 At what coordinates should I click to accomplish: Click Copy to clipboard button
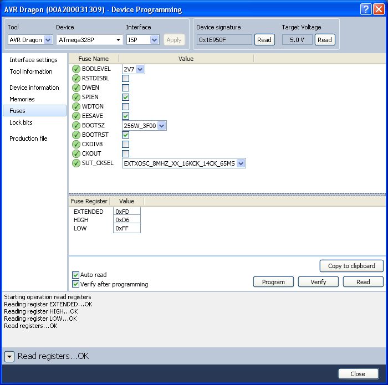point(351,266)
